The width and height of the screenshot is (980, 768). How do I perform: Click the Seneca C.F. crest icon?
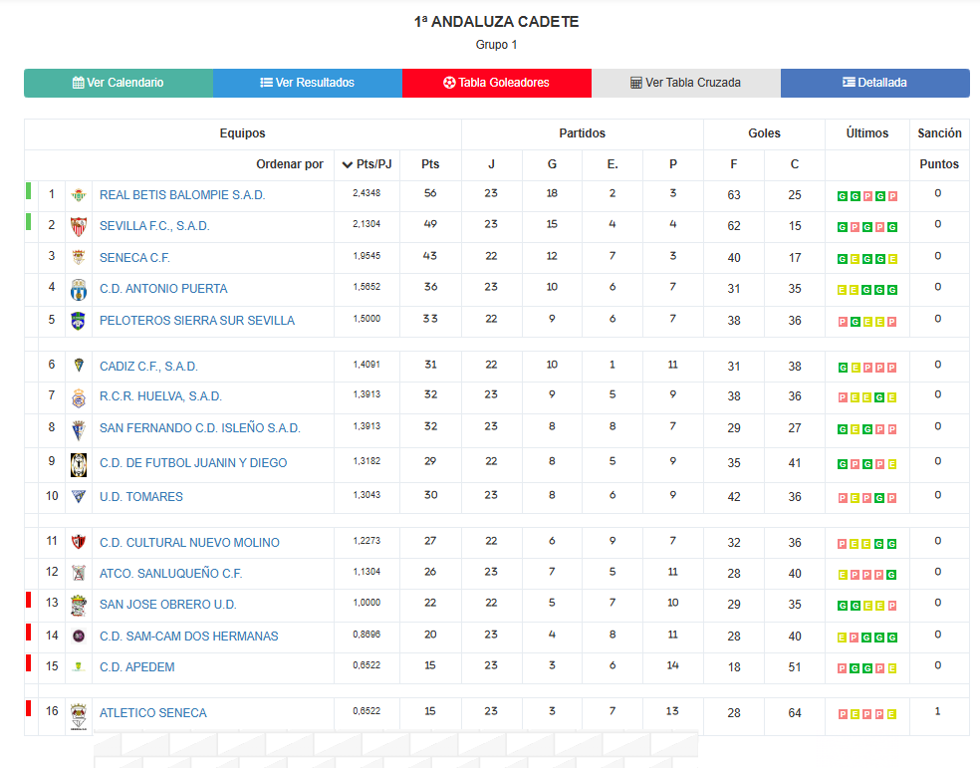tap(79, 257)
